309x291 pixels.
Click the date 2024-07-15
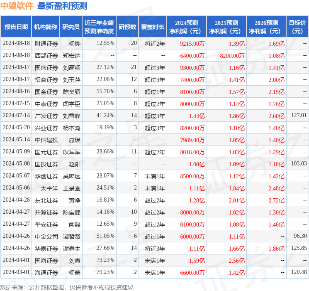point(16,103)
